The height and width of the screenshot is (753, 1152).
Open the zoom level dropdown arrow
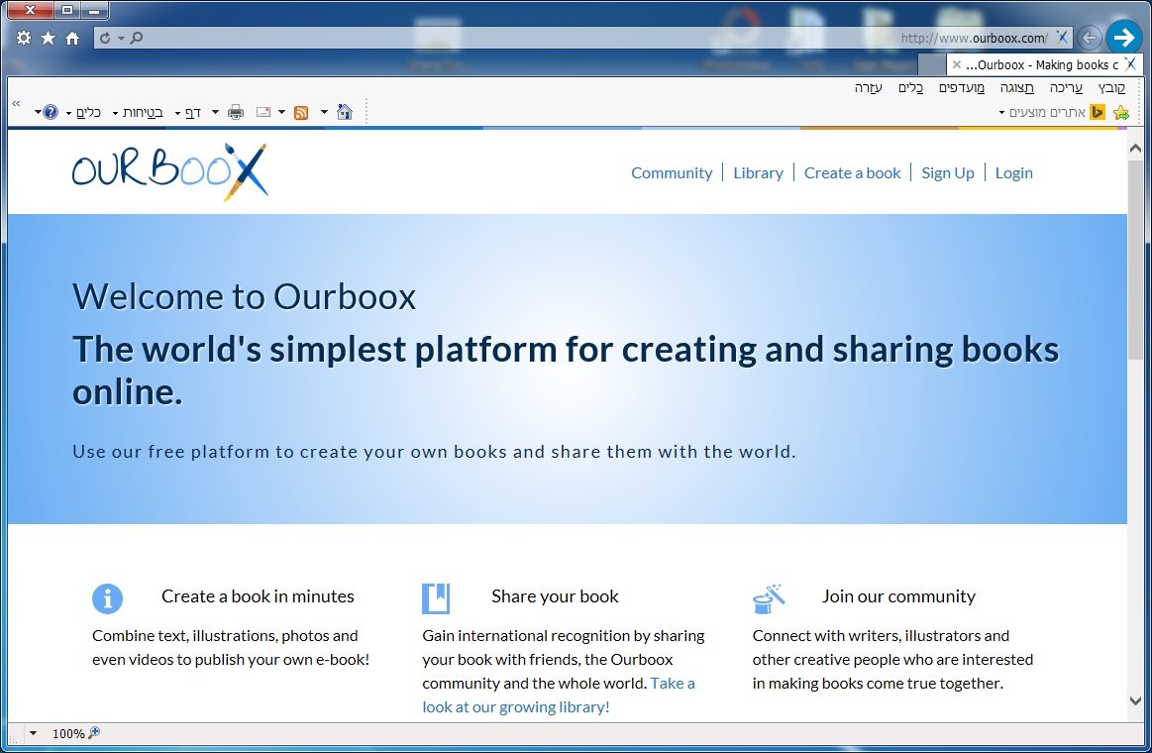click(x=33, y=733)
